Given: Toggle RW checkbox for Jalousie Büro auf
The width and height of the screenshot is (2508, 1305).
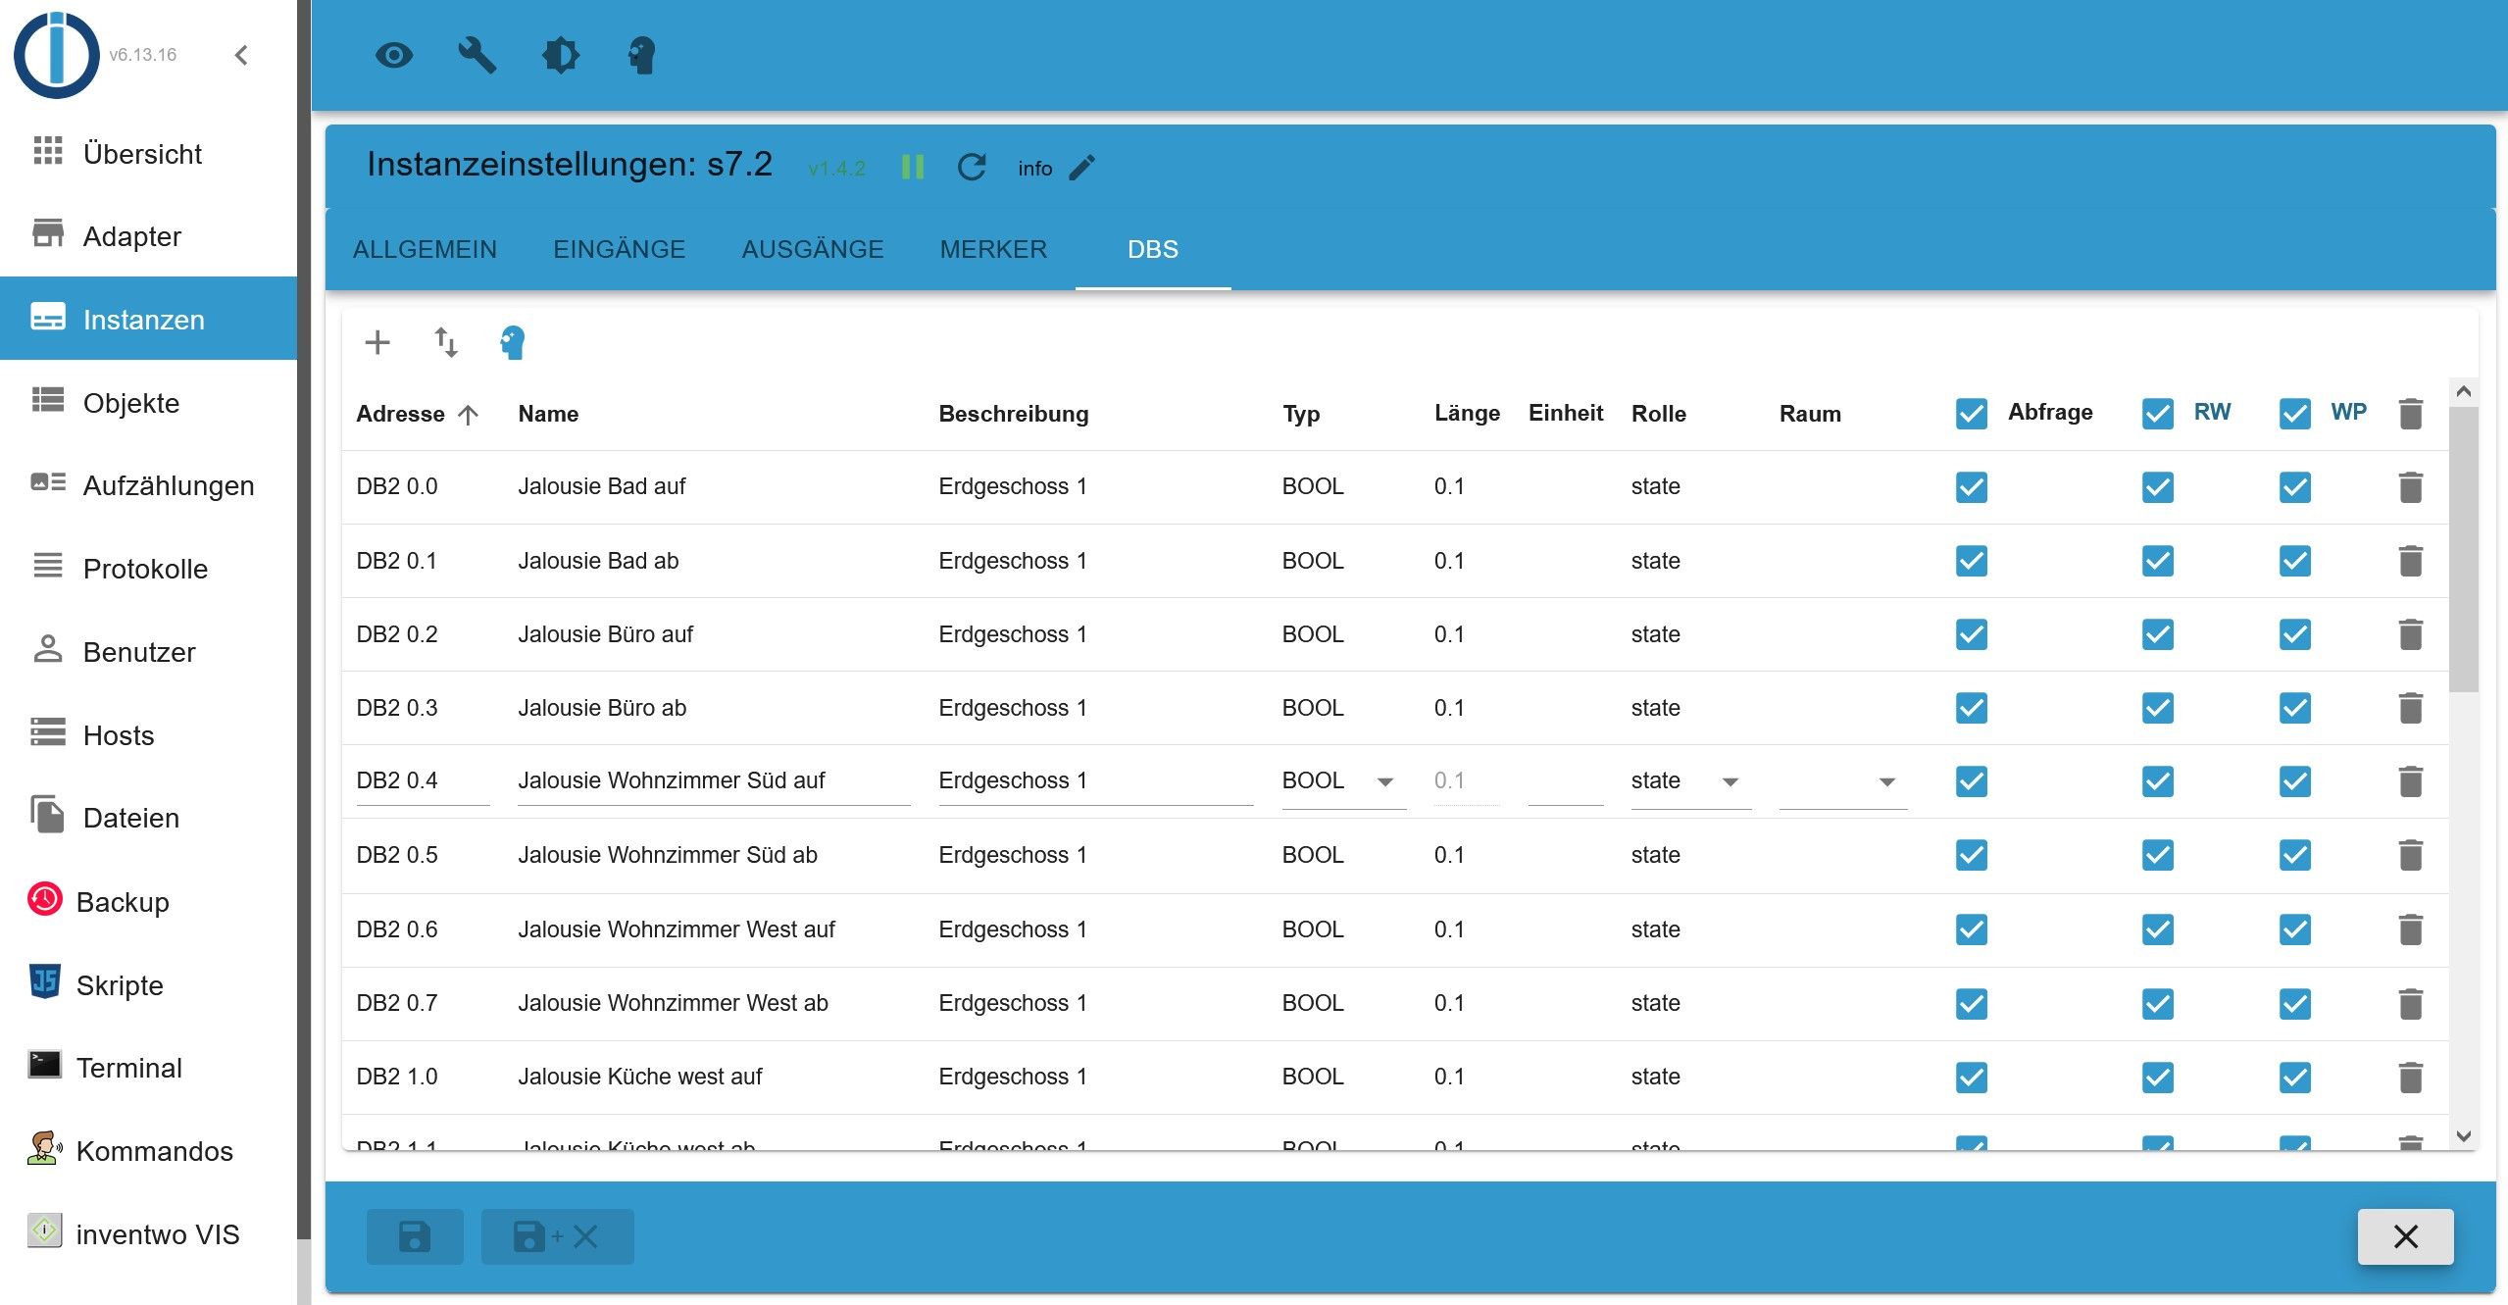Looking at the screenshot, I should click(x=2157, y=634).
